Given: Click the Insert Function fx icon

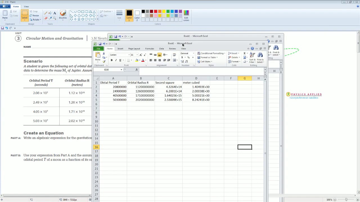Looking at the screenshot, I should [x=137, y=70].
